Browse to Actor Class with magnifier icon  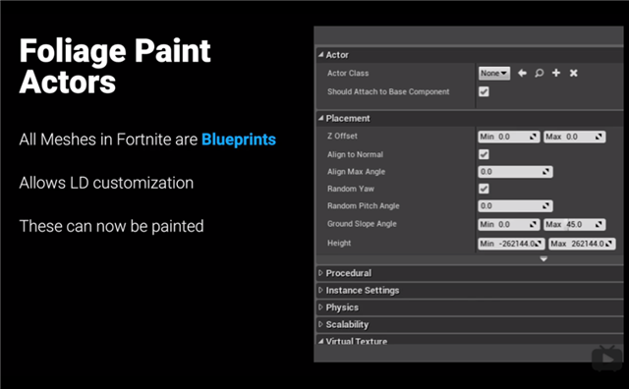coord(540,73)
